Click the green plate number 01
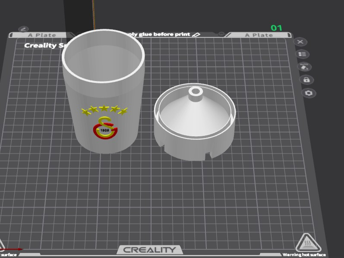This screenshot has width=344, height=258. pyautogui.click(x=276, y=28)
